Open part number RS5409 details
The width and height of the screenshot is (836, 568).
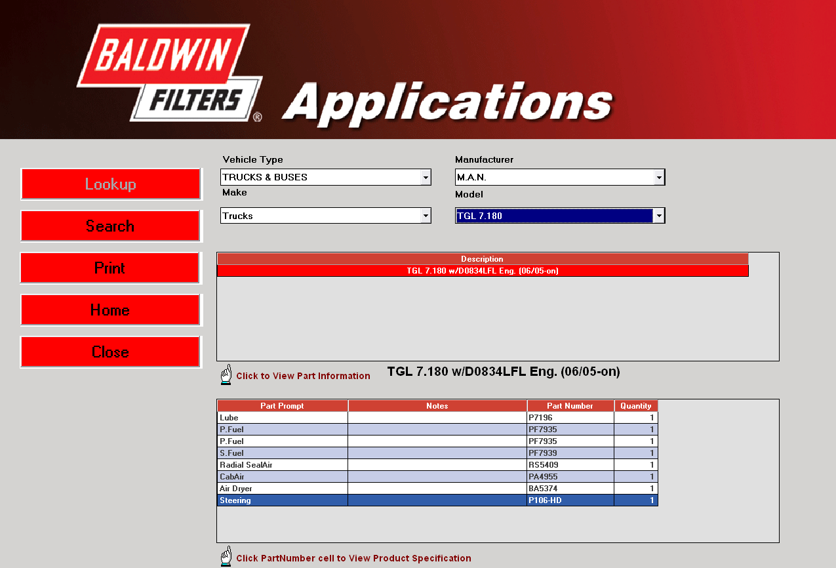tap(570, 465)
